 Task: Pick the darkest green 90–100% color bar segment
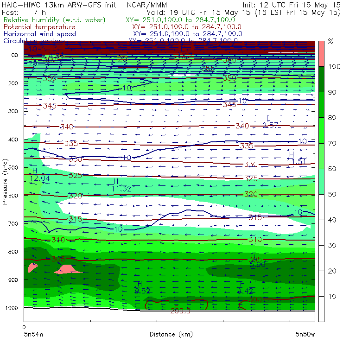point(321,79)
